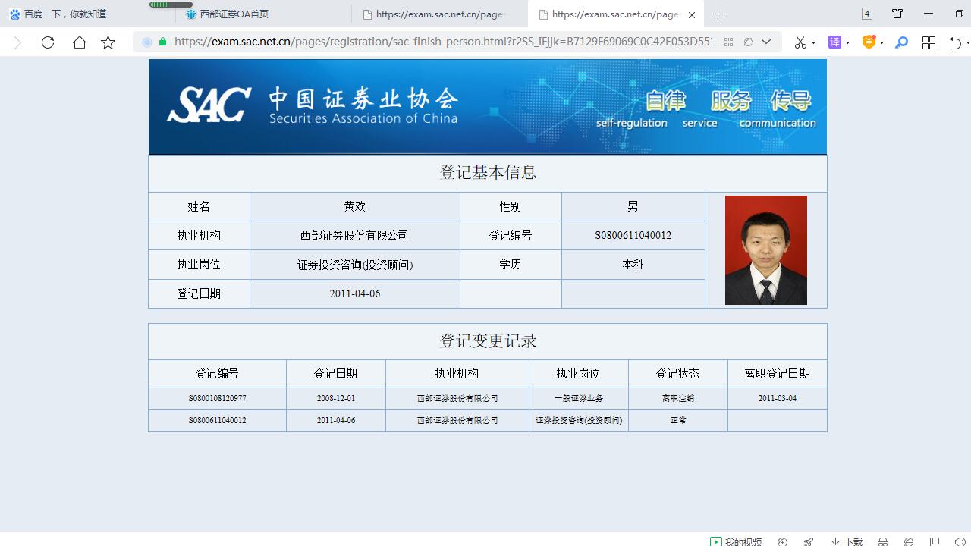Open the scissors screenshot tool
The image size is (971, 546).
[800, 42]
